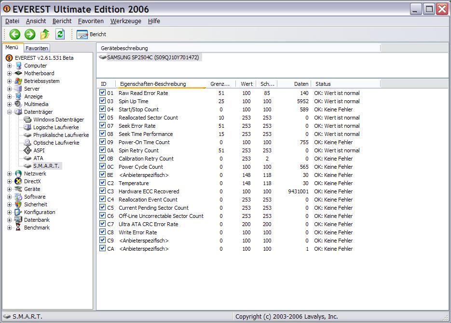Open the Favoriten menu

coord(91,21)
